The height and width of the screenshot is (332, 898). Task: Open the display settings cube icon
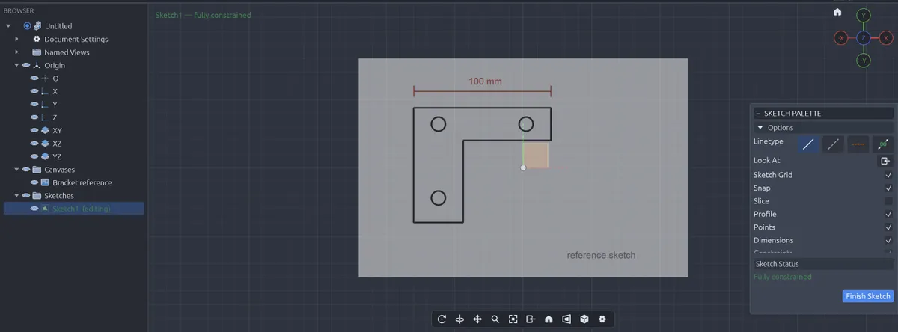[x=584, y=319]
